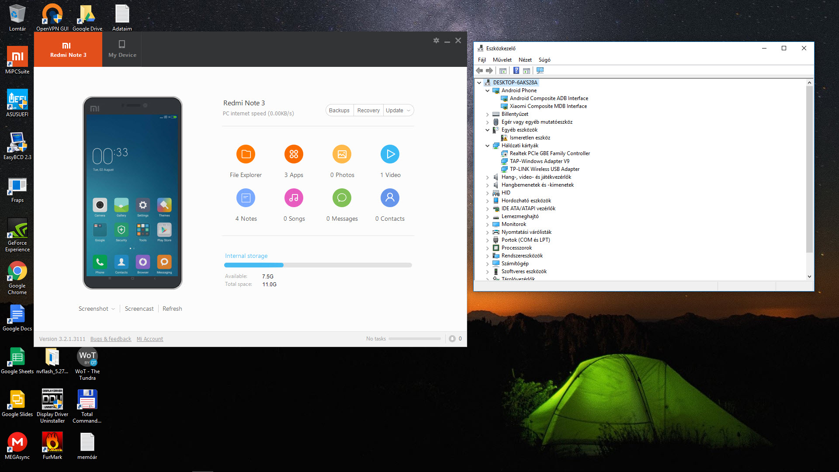The width and height of the screenshot is (839, 472).
Task: Click the No tasks progress bar
Action: (415, 339)
